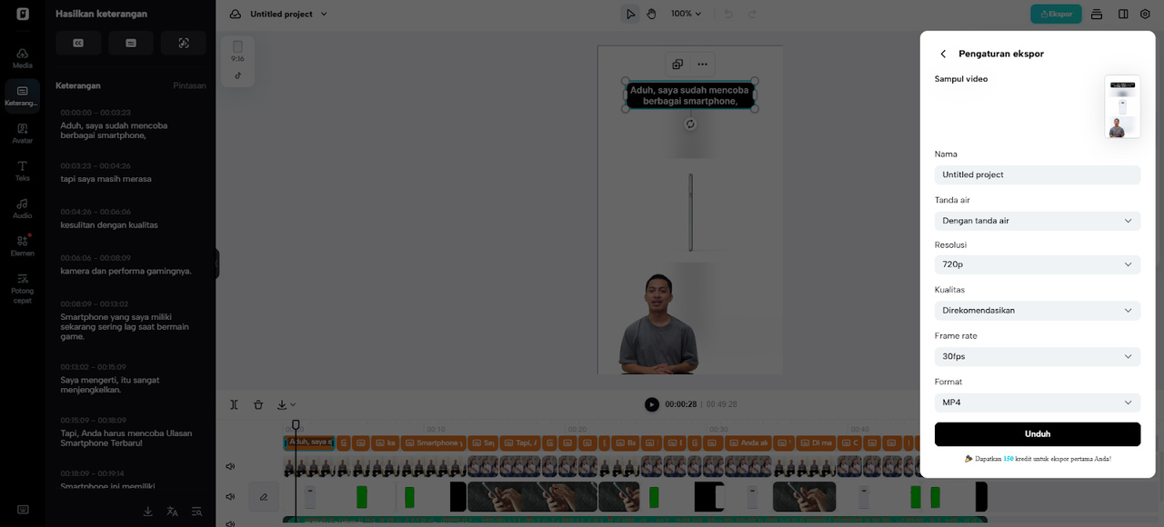Select the Teks tool in sidebar
The image size is (1164, 527).
click(23, 171)
